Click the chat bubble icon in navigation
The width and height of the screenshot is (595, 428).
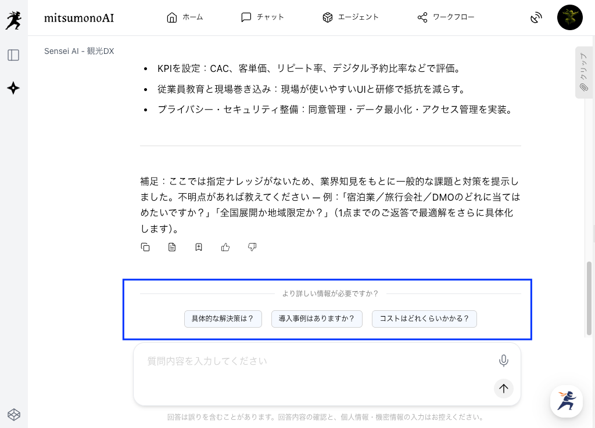tap(246, 17)
